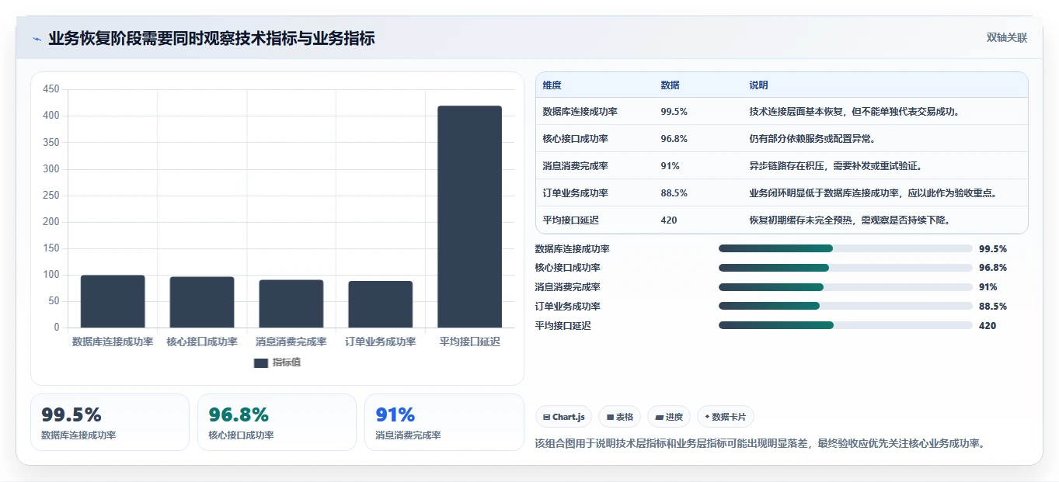Click the 96.8% value in the table

[x=674, y=139]
